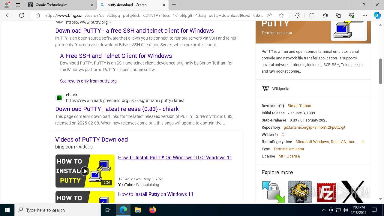This screenshot has width=384, height=216.
Task: Add a new tab with plus
Action: point(174,5)
